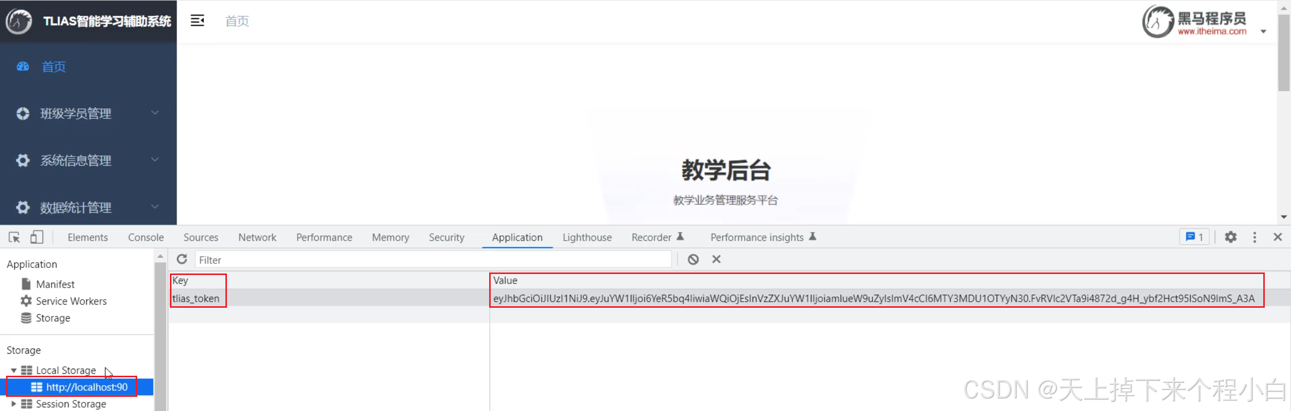Click the Value column header
Viewport: 1291px width, 411px height.
click(505, 280)
